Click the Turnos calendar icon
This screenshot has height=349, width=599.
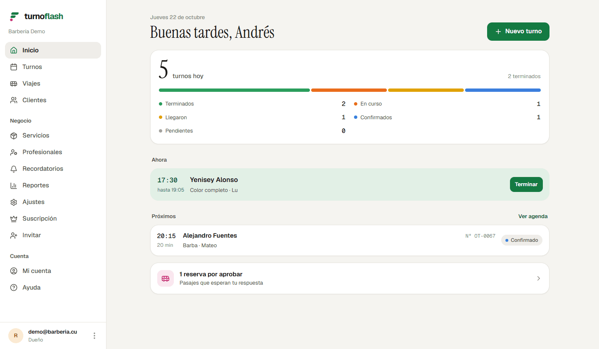pyautogui.click(x=14, y=67)
